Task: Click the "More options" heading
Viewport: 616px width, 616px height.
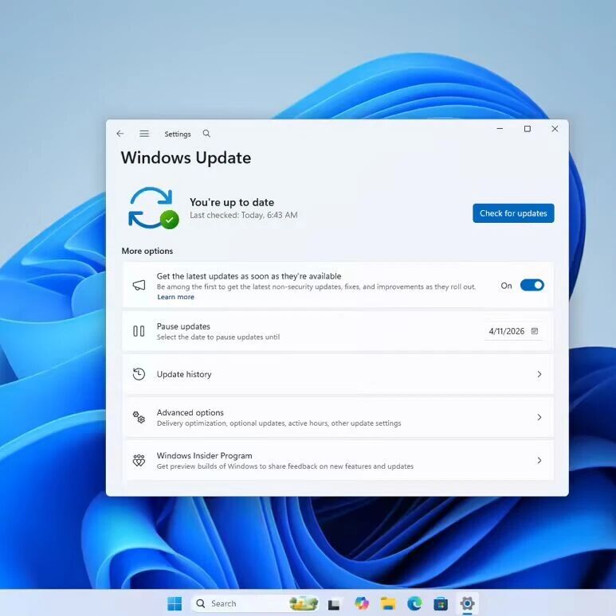Action: point(147,251)
